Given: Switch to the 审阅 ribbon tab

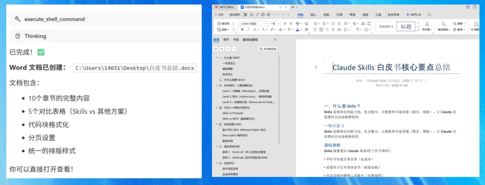Looking at the screenshot, I should [353, 14].
